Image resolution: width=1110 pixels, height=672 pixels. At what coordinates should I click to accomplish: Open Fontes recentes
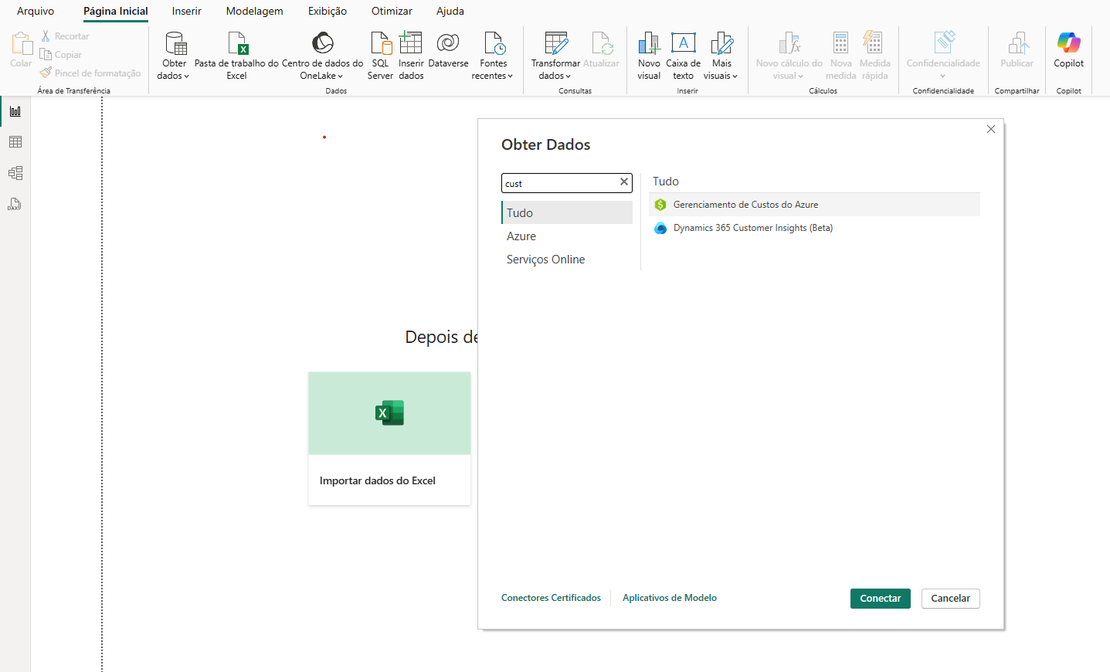(493, 56)
